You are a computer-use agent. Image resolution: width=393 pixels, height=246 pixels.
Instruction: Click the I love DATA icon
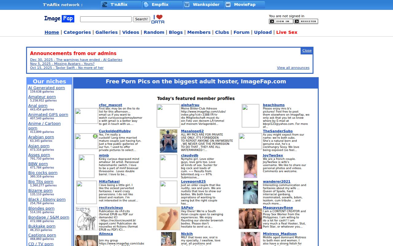pos(158,19)
